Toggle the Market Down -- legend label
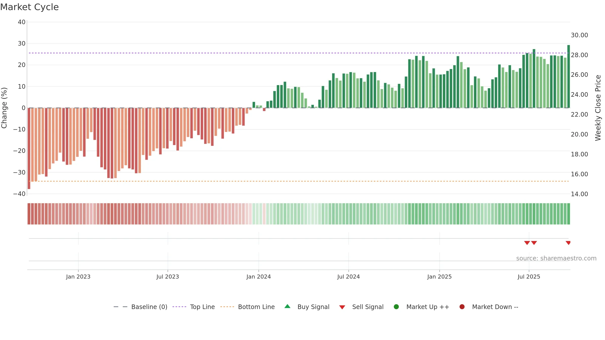This screenshot has width=605, height=340. coord(495,307)
